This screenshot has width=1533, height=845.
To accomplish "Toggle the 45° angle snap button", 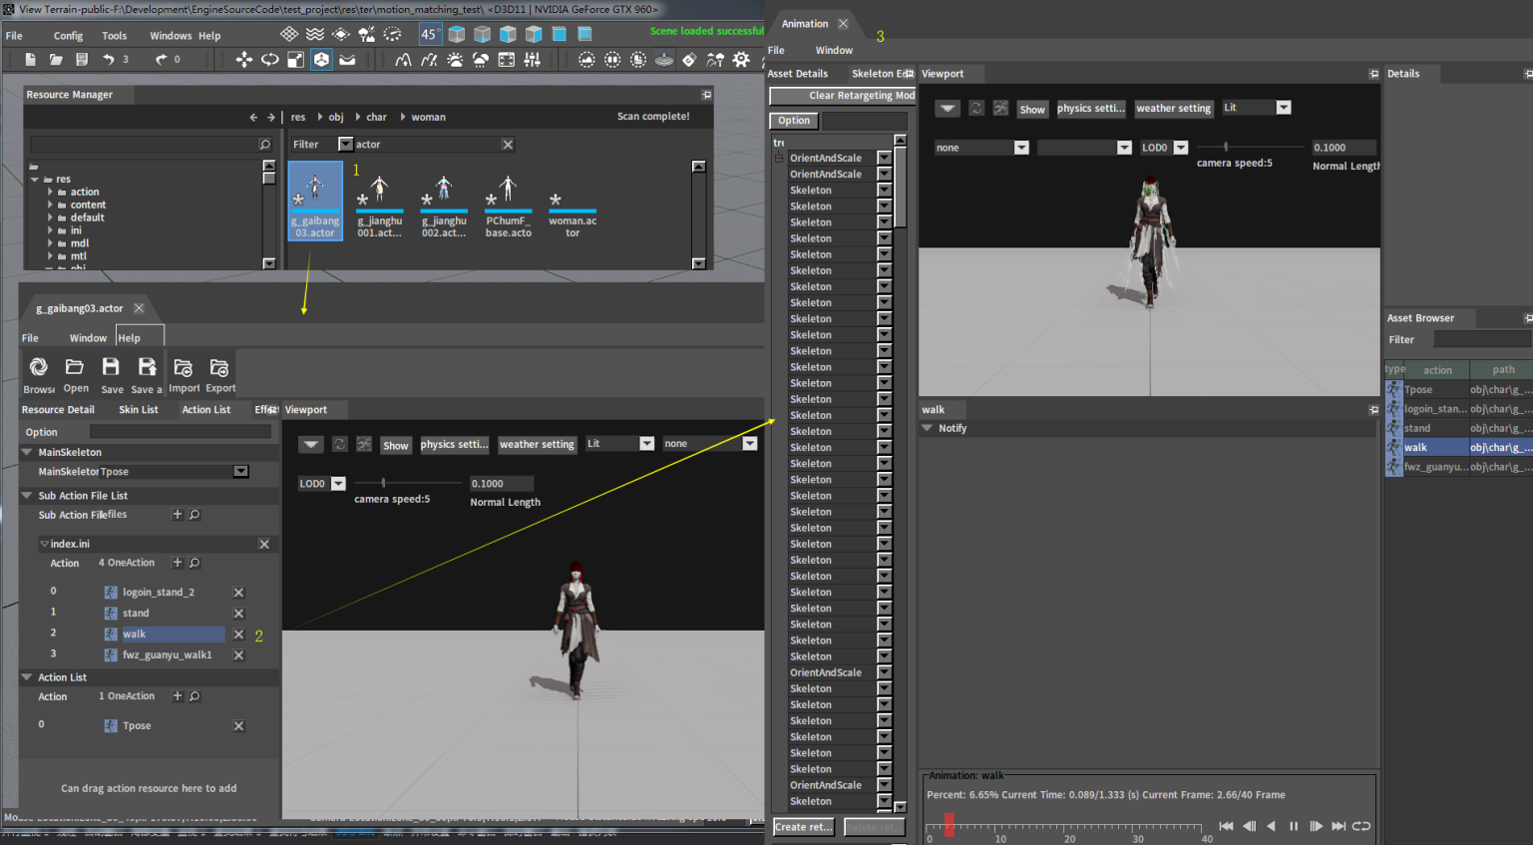I will 429,34.
